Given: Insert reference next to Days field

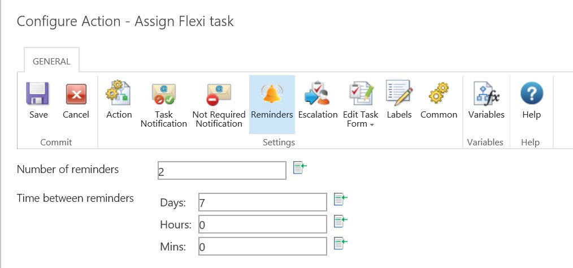Looking at the screenshot, I should point(340,199).
